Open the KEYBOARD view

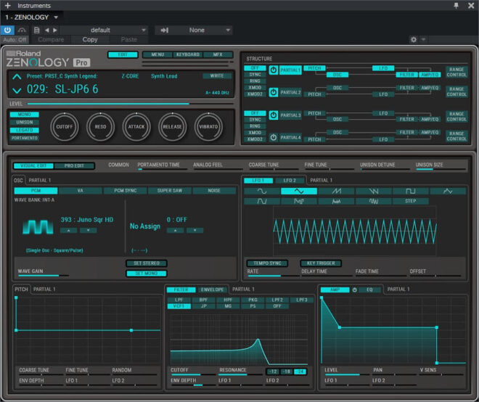tap(187, 54)
